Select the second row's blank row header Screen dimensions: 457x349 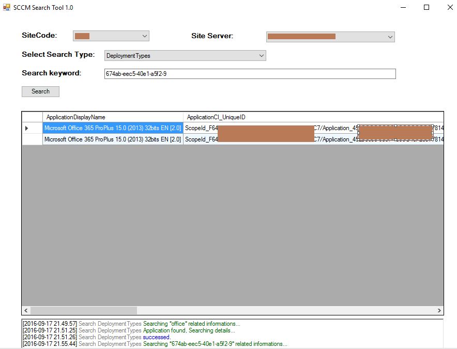point(32,139)
